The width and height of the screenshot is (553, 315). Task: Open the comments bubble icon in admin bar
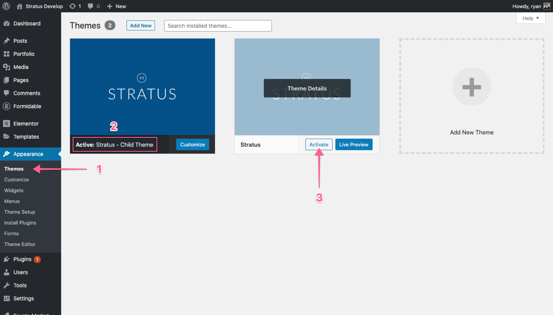[x=90, y=6]
